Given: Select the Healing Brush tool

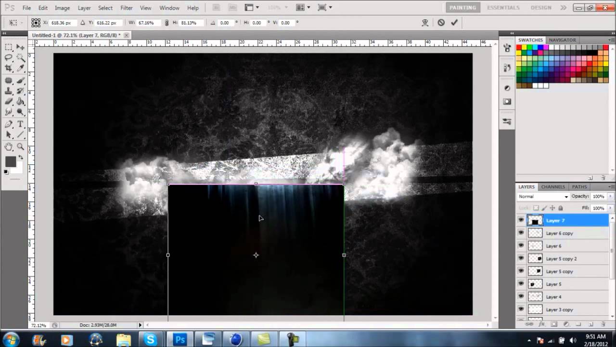Looking at the screenshot, I should (9, 80).
